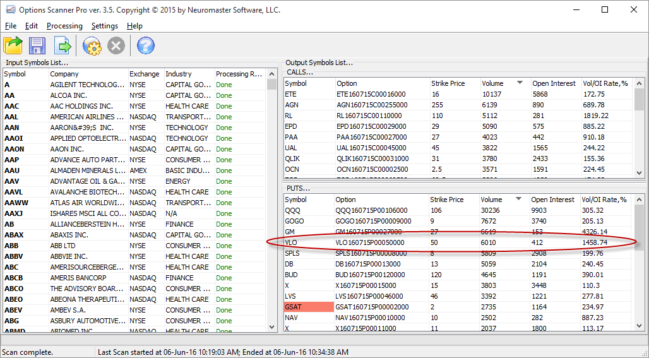The image size is (649, 358).
Task: Open the Edit menu
Action: [x=32, y=26]
